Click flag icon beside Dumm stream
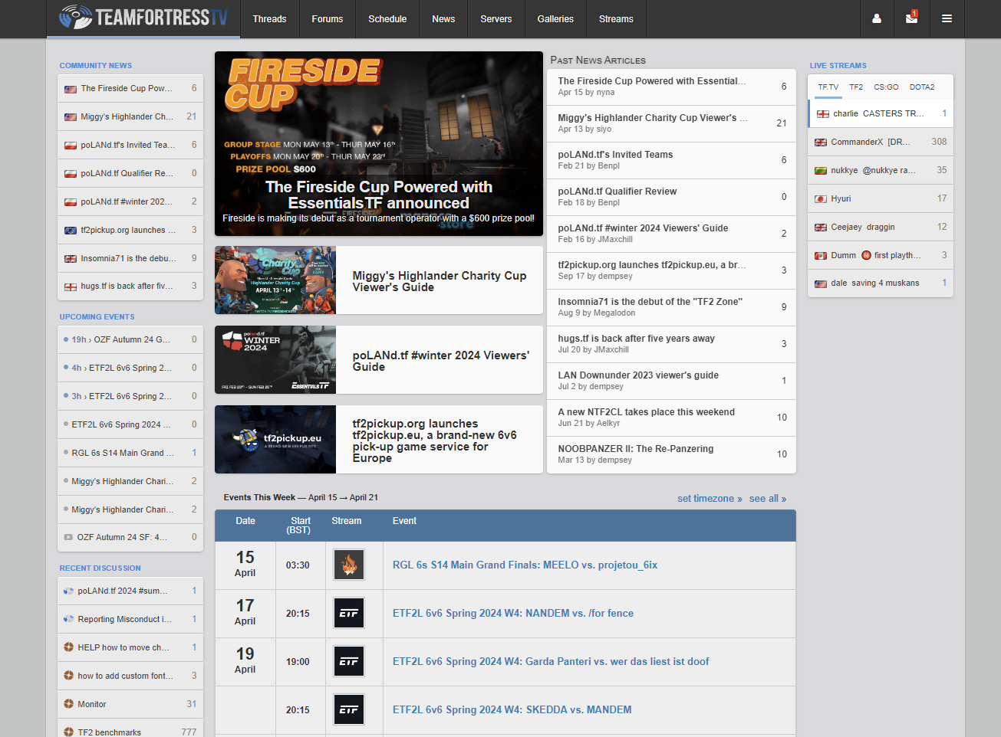Image resolution: width=1001 pixels, height=737 pixels. click(821, 256)
